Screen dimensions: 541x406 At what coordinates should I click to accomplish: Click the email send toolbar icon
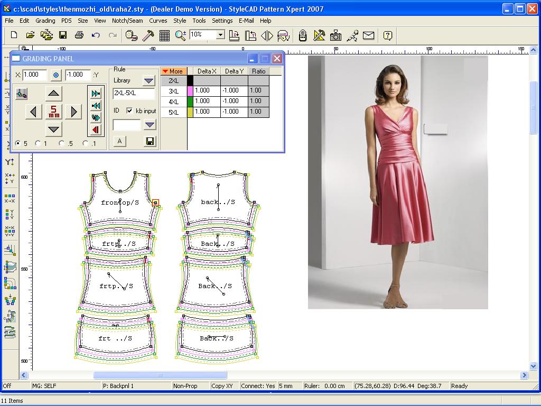(368, 36)
